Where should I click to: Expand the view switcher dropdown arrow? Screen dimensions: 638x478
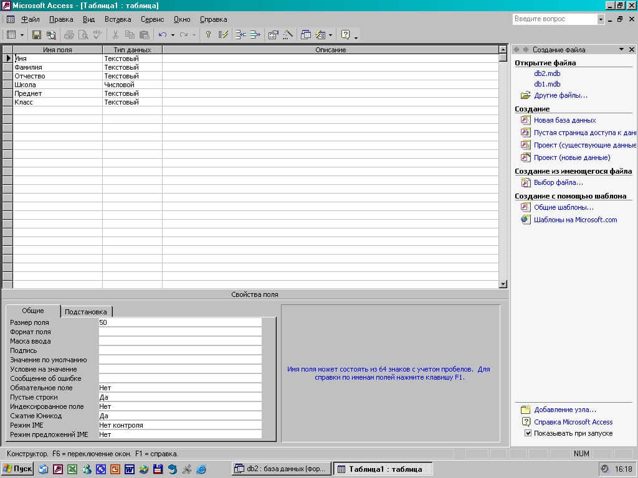(x=21, y=35)
